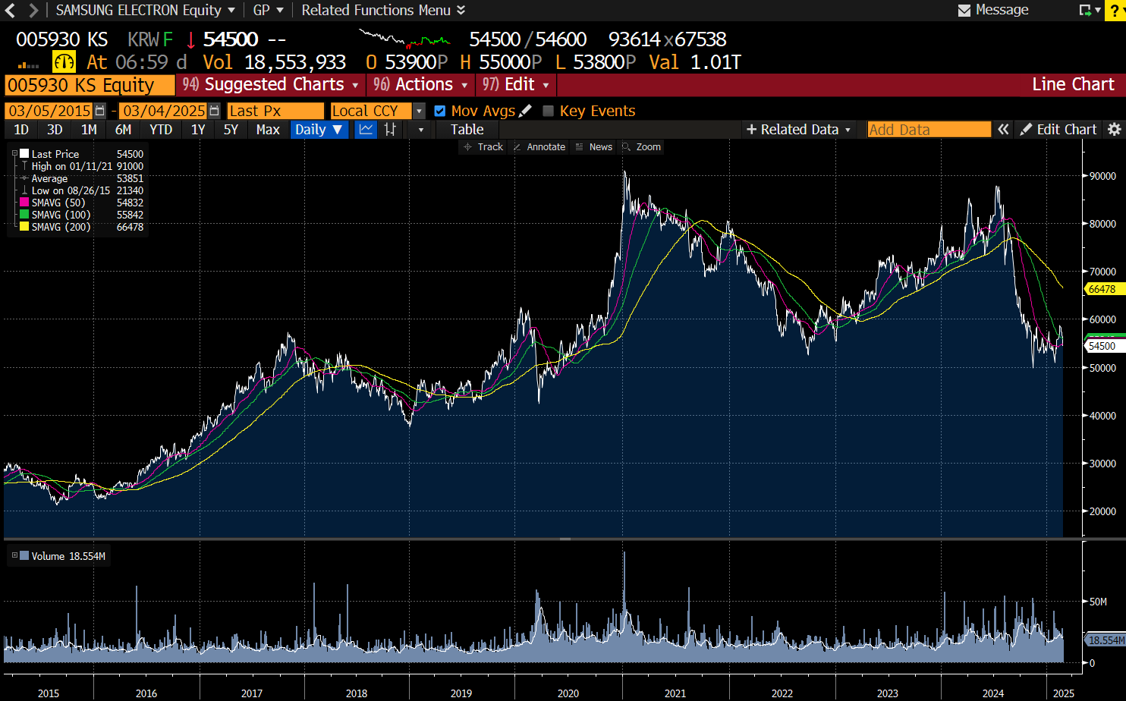1126x701 pixels.
Task: Click the yellow SMAVG (200) swatch
Action: pos(24,227)
